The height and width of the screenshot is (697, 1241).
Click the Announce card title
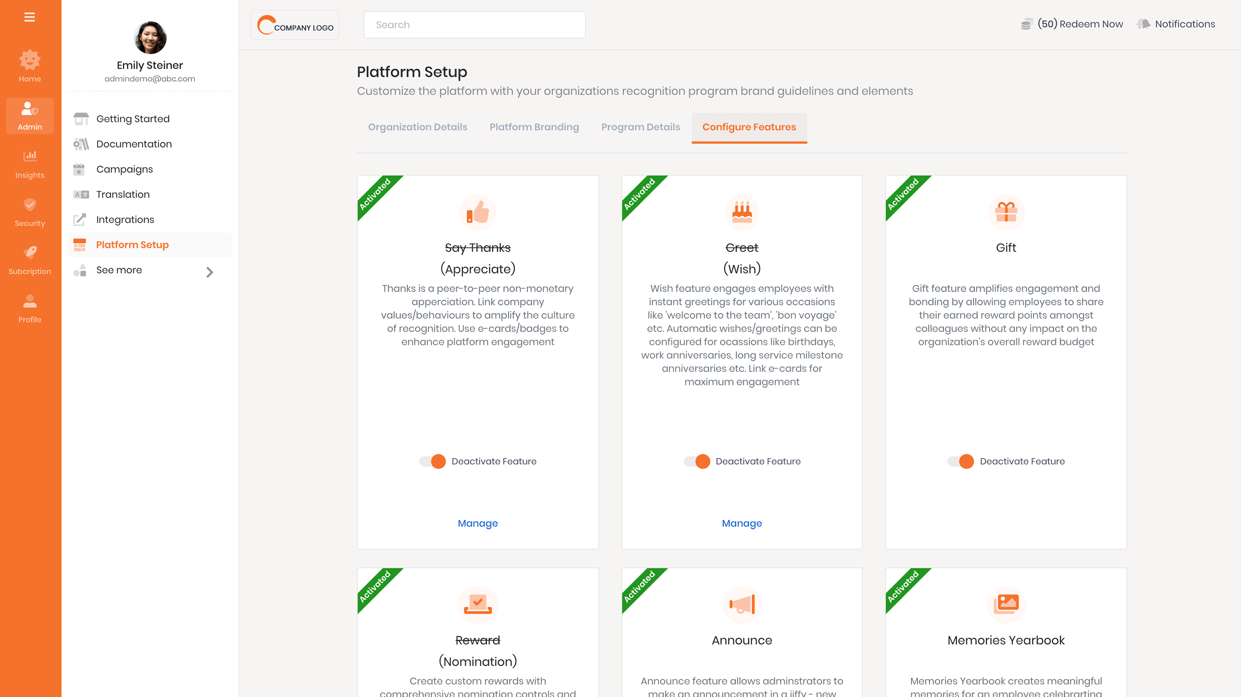[742, 640]
